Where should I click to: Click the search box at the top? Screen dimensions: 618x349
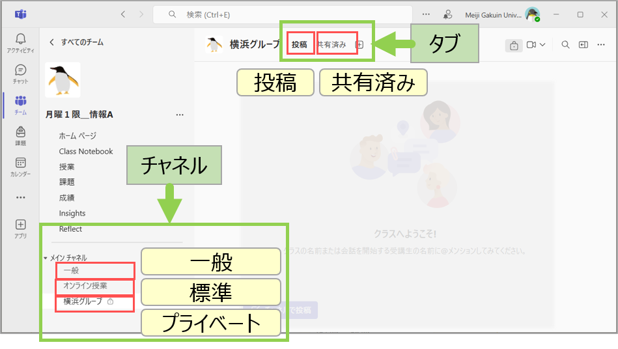point(283,14)
